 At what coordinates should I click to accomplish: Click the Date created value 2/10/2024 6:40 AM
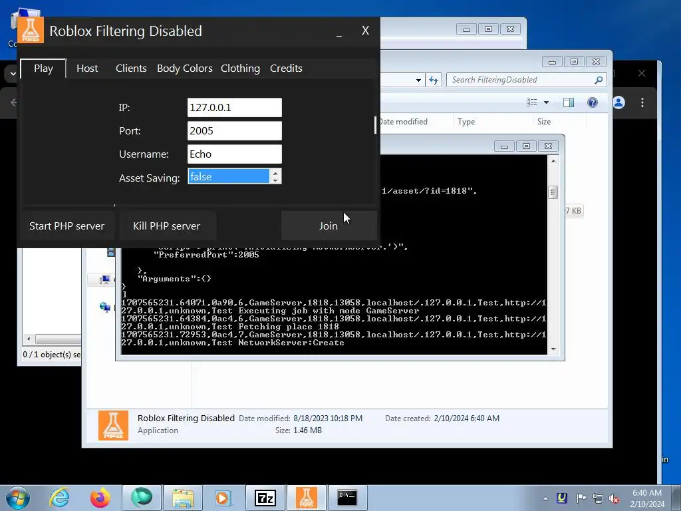pyautogui.click(x=466, y=419)
